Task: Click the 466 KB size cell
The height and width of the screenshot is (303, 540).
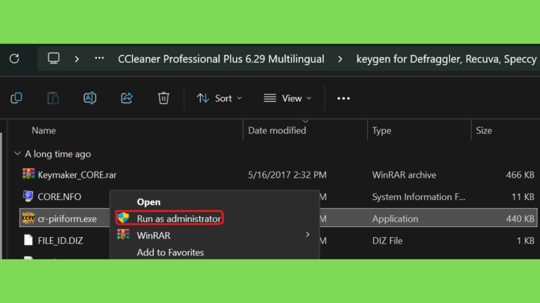Action: tap(520, 175)
